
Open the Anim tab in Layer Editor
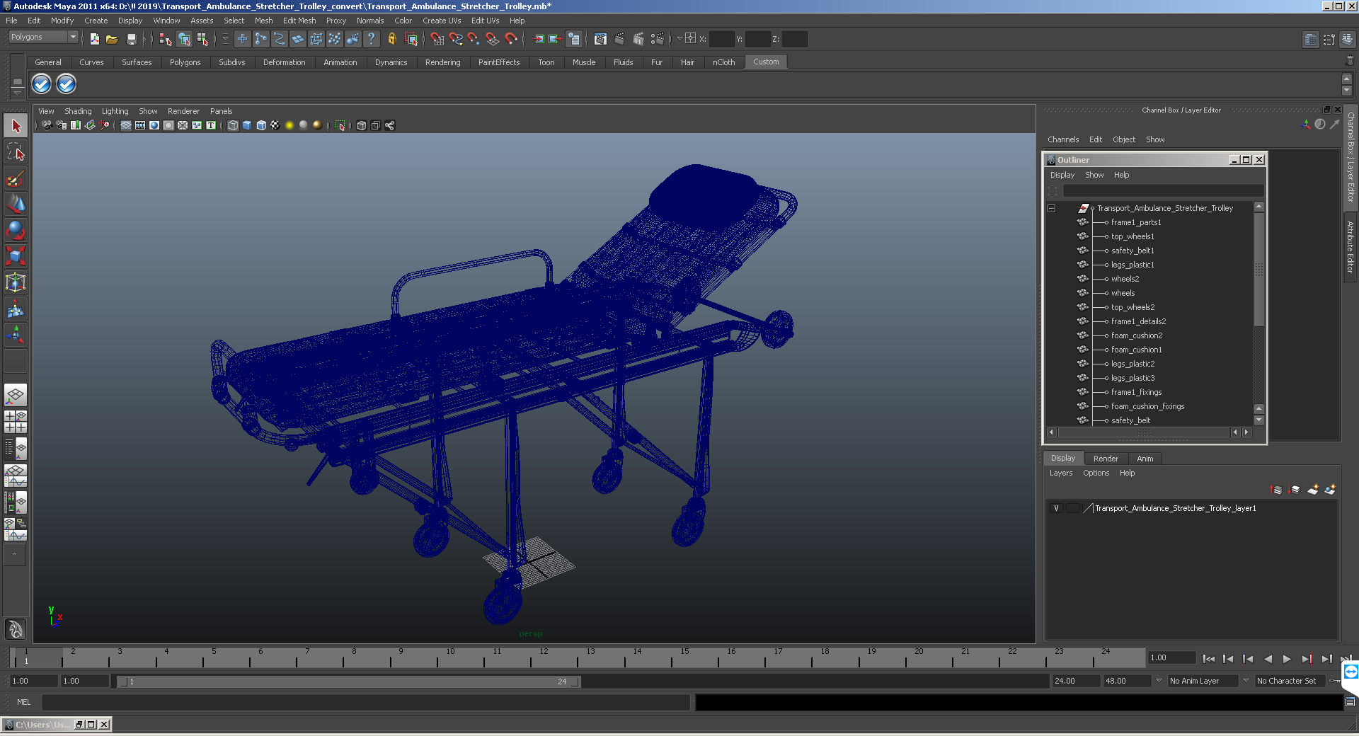point(1145,459)
